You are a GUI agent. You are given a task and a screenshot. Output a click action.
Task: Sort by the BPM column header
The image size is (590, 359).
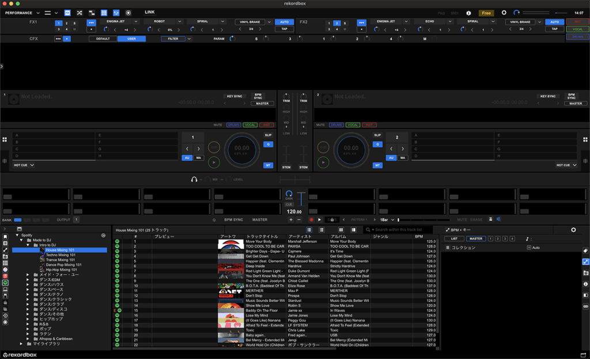(419, 236)
